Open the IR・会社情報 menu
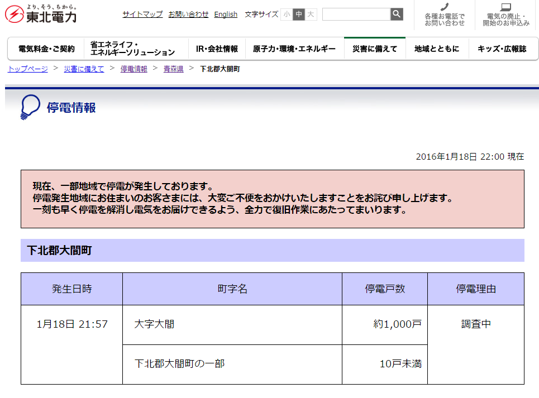 click(x=217, y=49)
